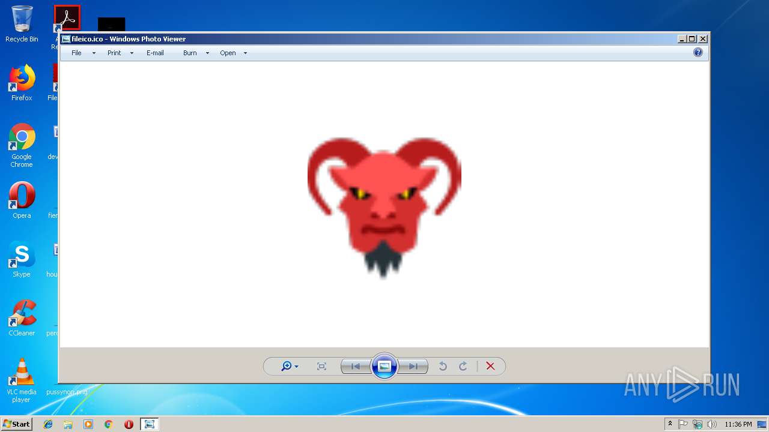Launch Chrome from the taskbar
Image resolution: width=769 pixels, height=432 pixels.
(x=108, y=424)
